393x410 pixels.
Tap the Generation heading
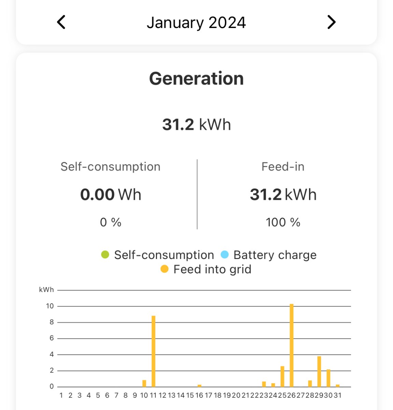click(196, 79)
